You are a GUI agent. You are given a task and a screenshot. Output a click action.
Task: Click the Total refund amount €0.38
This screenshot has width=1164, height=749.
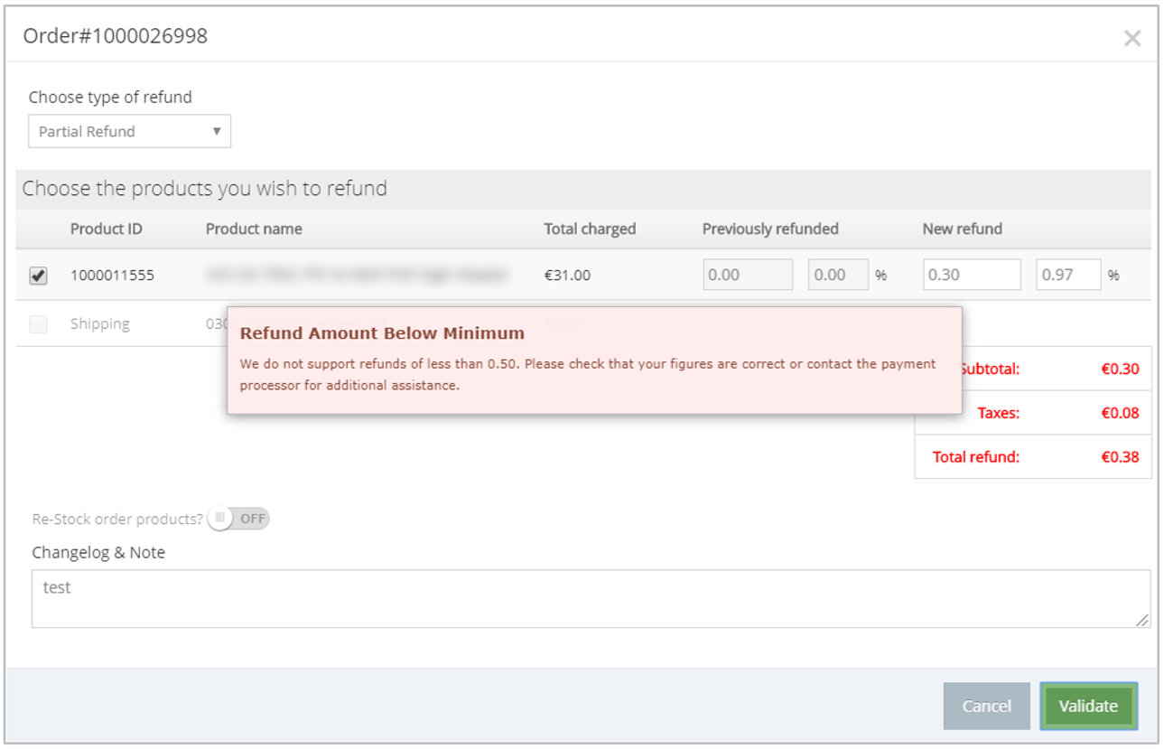pos(1120,456)
